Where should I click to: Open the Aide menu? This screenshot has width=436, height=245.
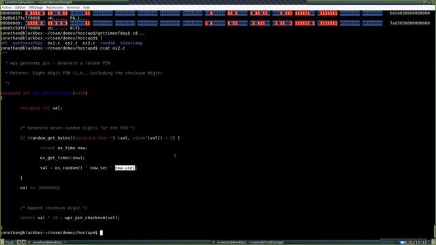pos(87,7)
